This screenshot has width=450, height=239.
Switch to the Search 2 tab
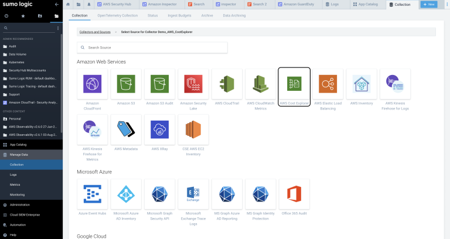[x=257, y=4]
